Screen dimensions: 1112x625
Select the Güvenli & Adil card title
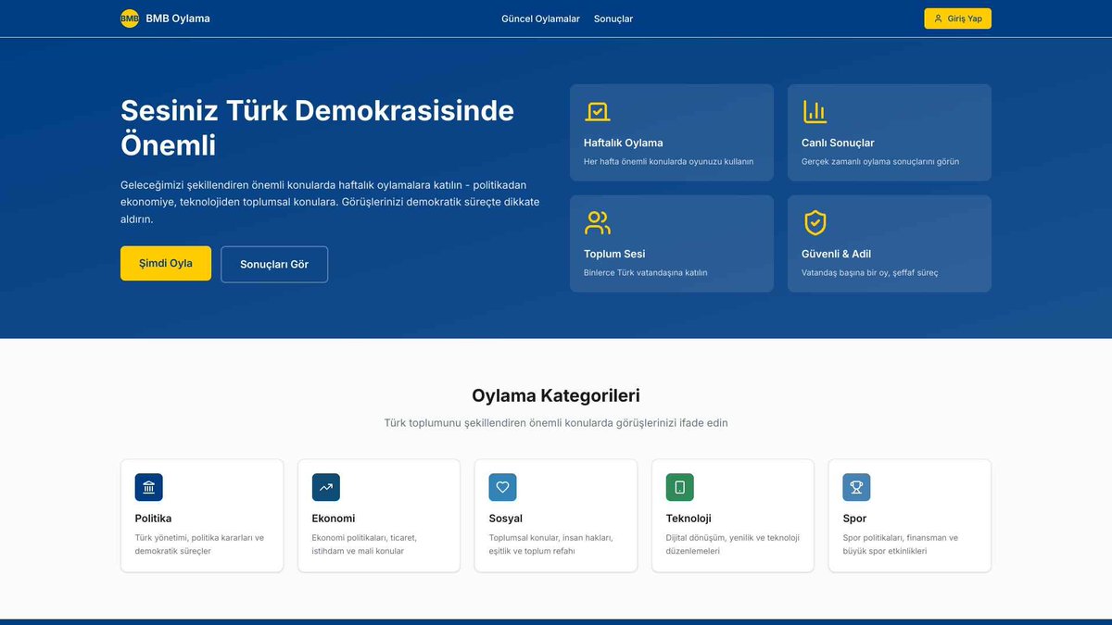pyautogui.click(x=836, y=254)
